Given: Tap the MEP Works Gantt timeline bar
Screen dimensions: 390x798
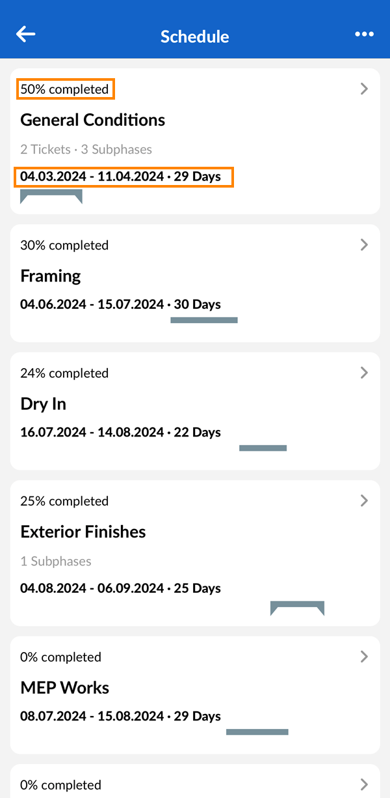Looking at the screenshot, I should [x=257, y=732].
